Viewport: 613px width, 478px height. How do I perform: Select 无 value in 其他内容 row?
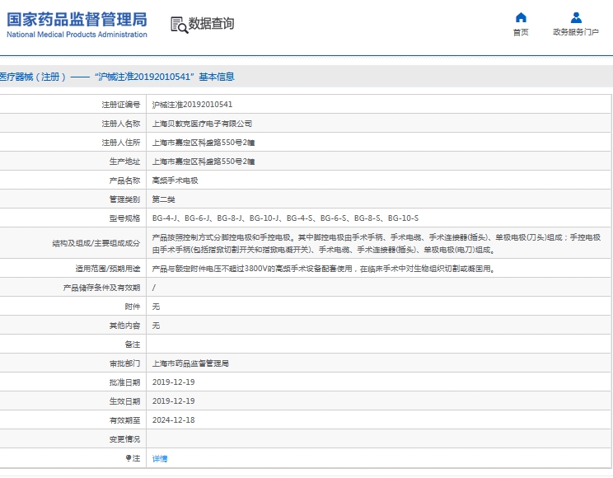pos(156,326)
